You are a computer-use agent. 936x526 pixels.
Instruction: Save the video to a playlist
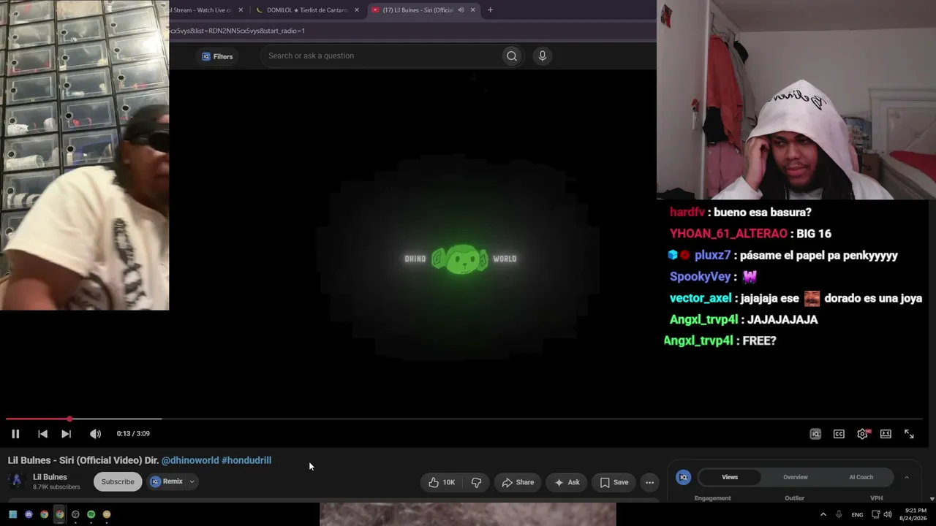pyautogui.click(x=614, y=482)
